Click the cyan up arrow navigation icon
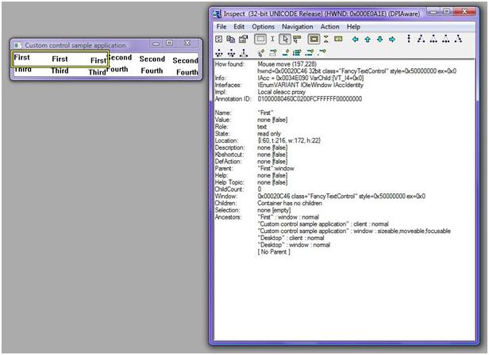 [368, 40]
